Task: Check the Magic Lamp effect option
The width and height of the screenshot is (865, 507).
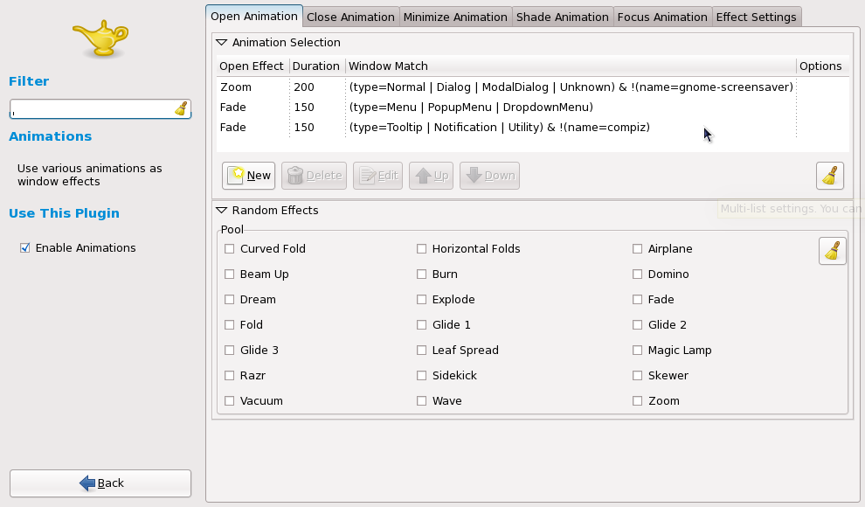Action: click(638, 351)
